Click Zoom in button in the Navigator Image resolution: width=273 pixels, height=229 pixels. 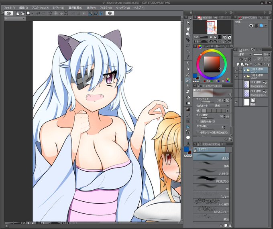tap(215, 37)
